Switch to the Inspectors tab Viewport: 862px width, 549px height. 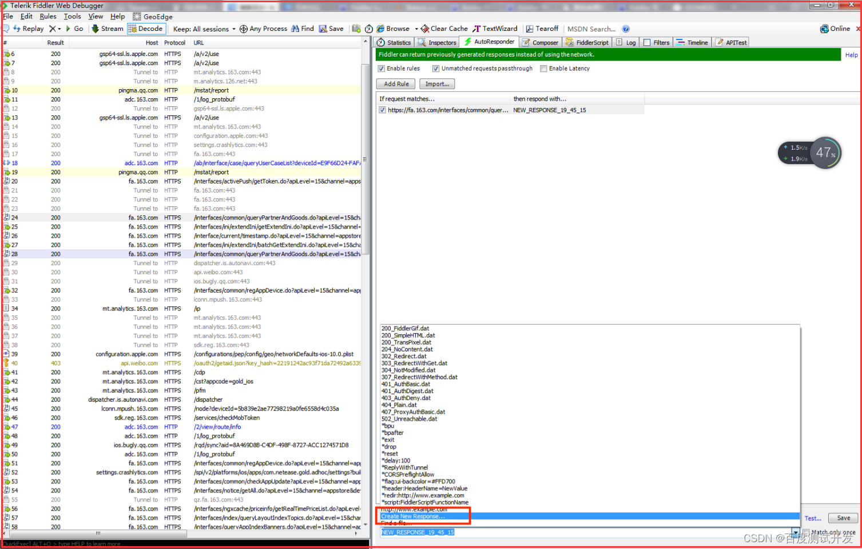[437, 42]
